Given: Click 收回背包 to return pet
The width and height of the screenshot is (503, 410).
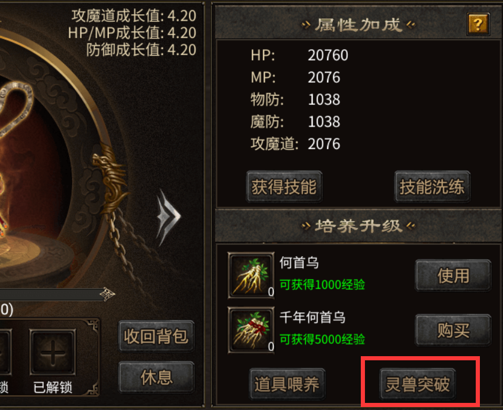Looking at the screenshot, I should pyautogui.click(x=156, y=336).
